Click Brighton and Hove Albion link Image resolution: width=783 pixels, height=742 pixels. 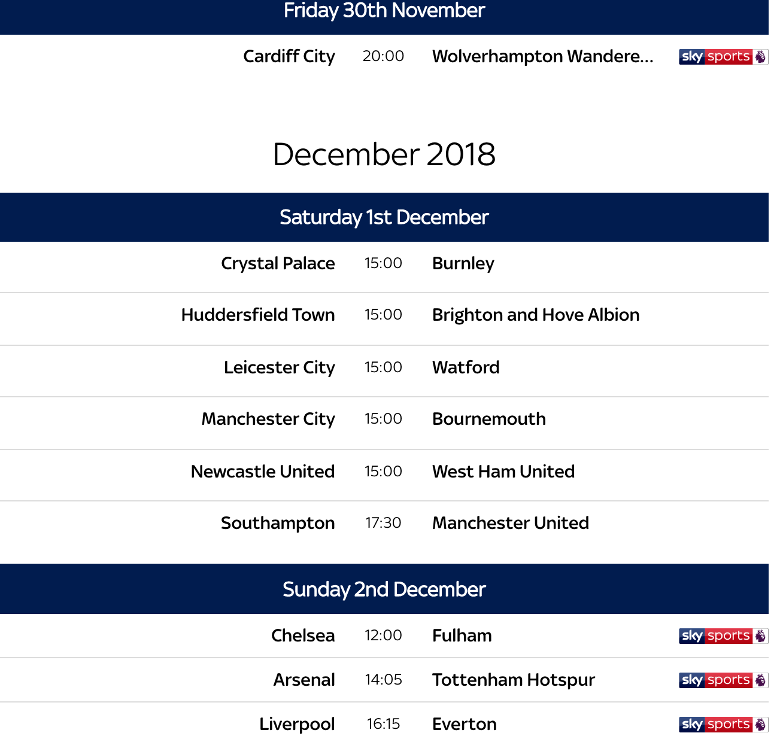pos(536,315)
